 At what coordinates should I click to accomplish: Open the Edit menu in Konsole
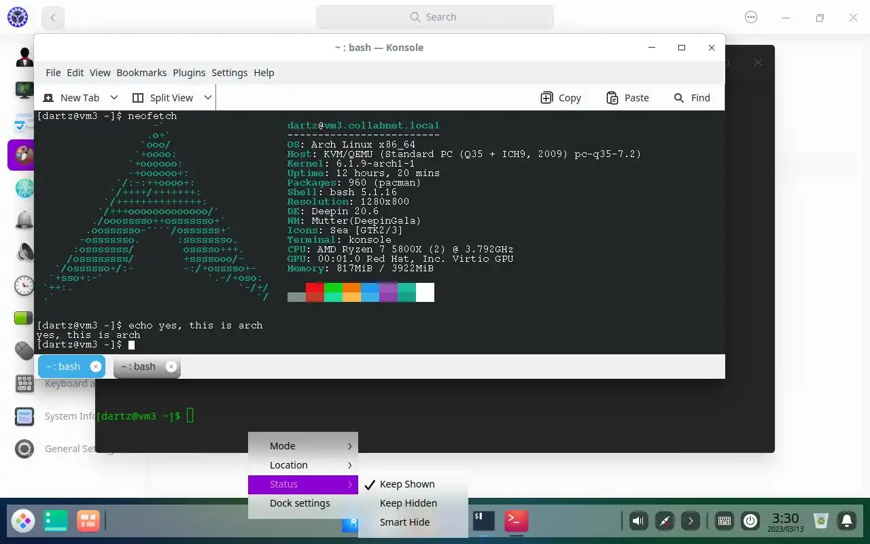point(75,73)
